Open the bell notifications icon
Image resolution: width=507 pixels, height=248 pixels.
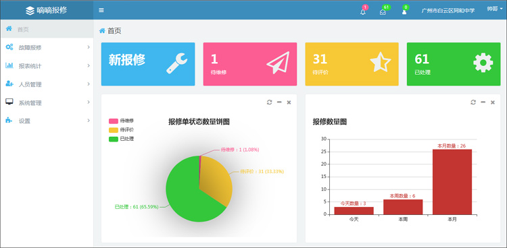(x=363, y=12)
